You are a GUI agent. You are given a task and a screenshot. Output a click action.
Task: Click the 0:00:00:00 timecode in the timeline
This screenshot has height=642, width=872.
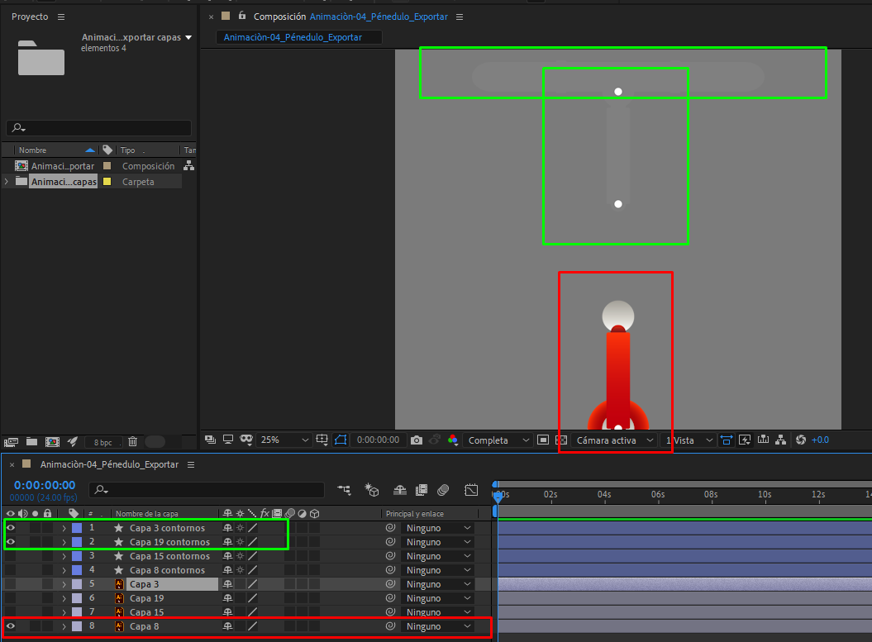tap(45, 485)
